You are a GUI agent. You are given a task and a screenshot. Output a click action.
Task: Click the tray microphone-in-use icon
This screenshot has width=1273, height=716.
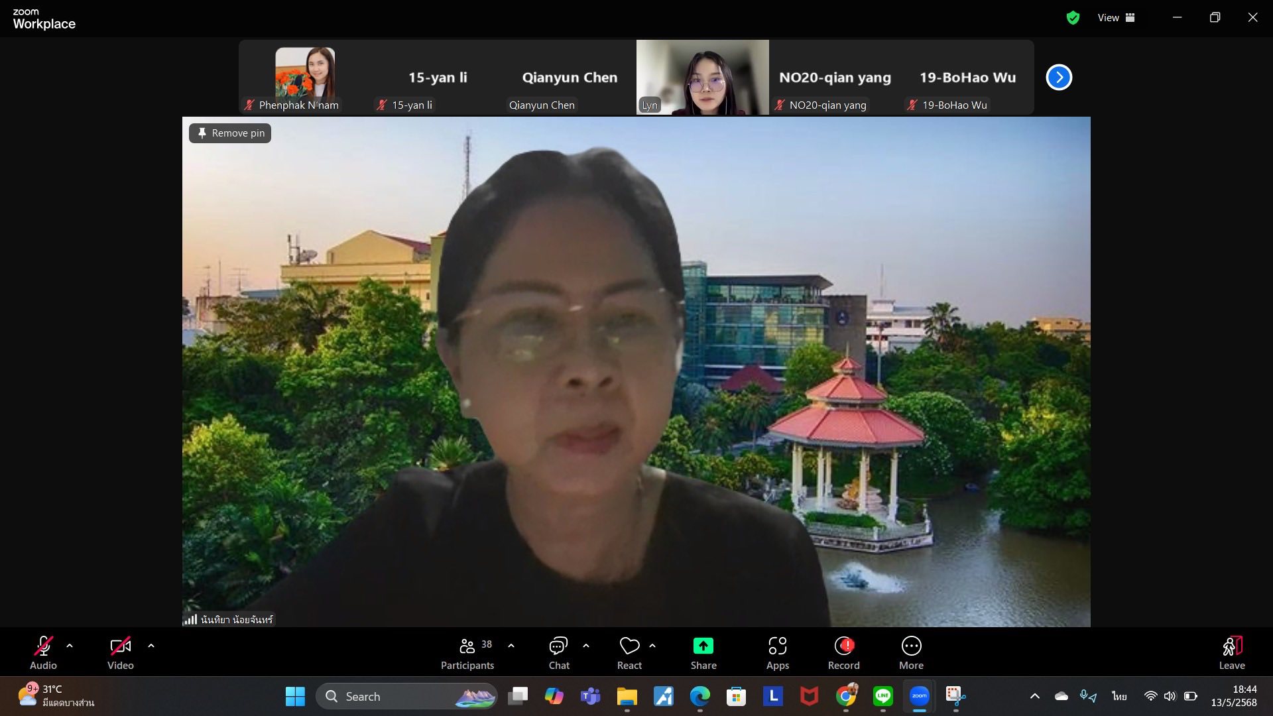point(1088,696)
